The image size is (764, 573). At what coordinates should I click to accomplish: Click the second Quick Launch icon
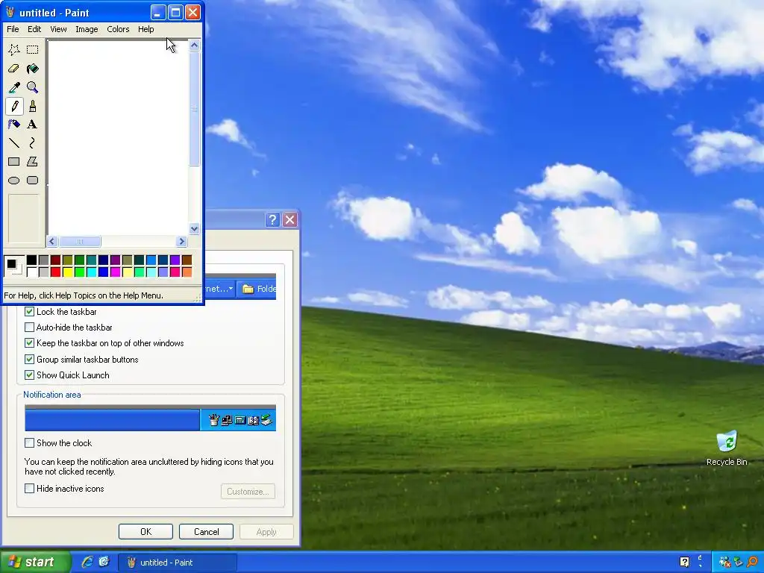click(x=104, y=562)
